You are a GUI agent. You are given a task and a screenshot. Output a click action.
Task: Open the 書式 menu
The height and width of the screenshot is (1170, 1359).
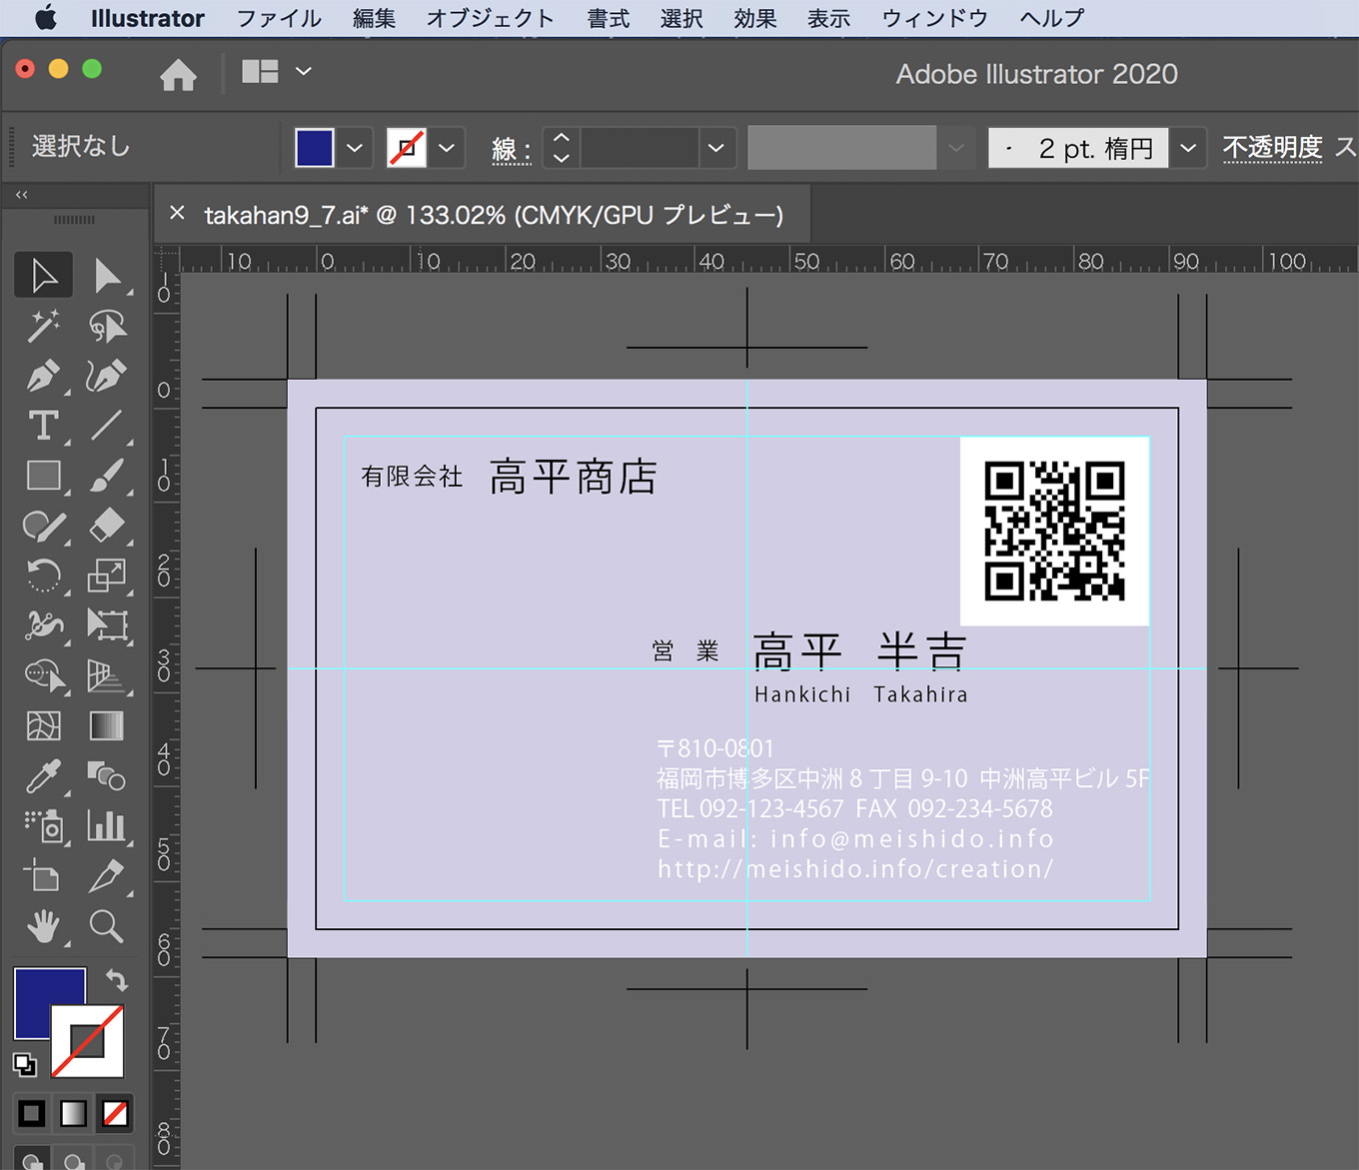coord(609,18)
